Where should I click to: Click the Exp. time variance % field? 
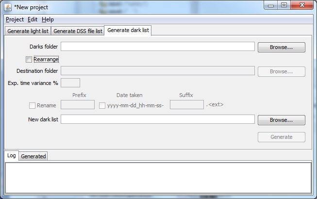70,83
